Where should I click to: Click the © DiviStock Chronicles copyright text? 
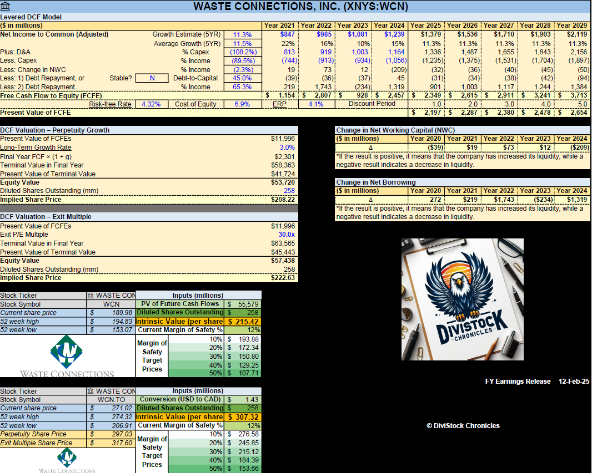coord(463,425)
